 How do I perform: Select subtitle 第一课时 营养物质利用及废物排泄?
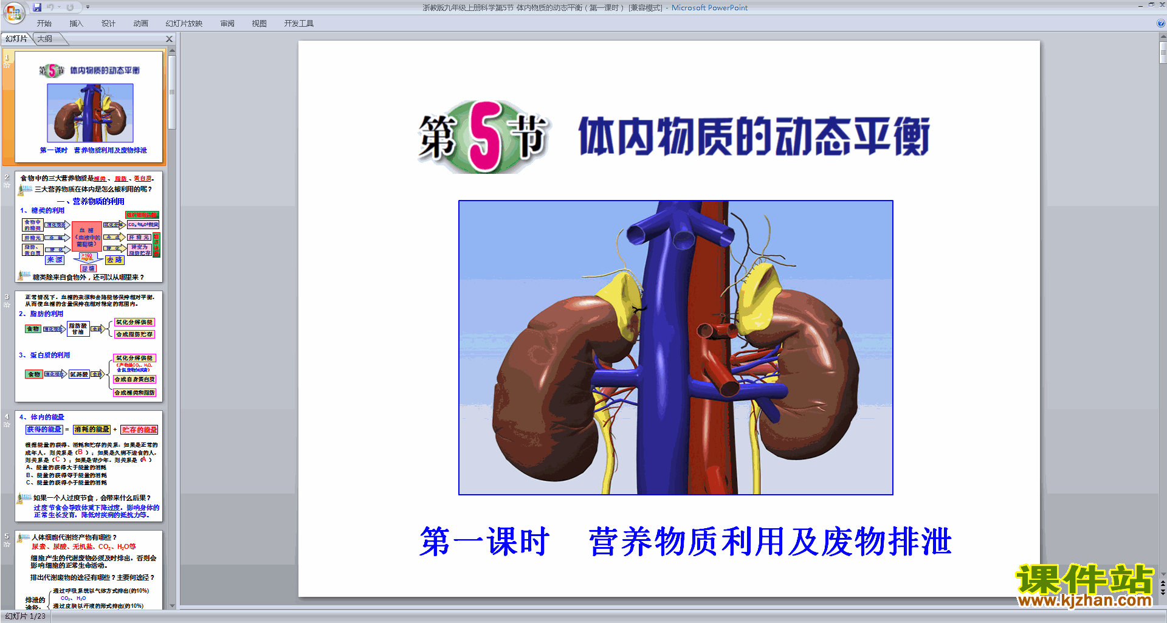point(685,541)
